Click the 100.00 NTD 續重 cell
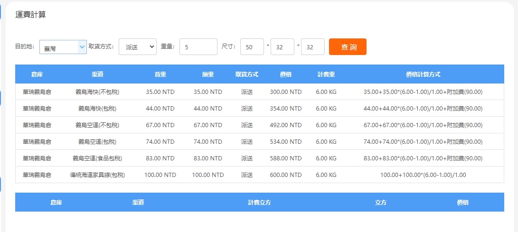 (208, 175)
